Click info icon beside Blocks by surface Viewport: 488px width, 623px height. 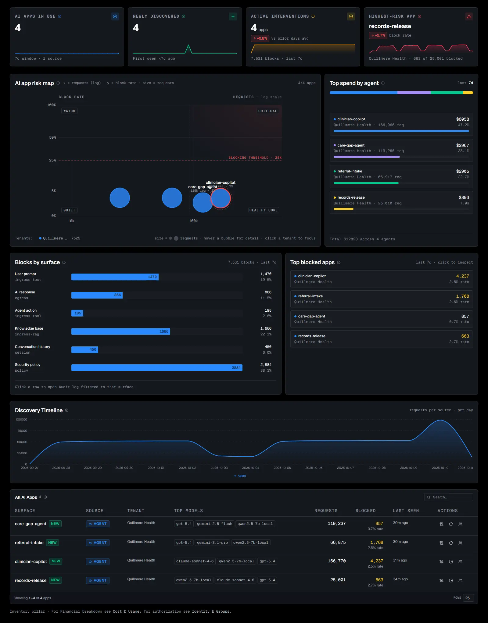tap(64, 262)
